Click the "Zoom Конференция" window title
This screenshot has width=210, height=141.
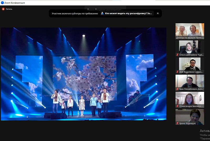[x=15, y=3]
